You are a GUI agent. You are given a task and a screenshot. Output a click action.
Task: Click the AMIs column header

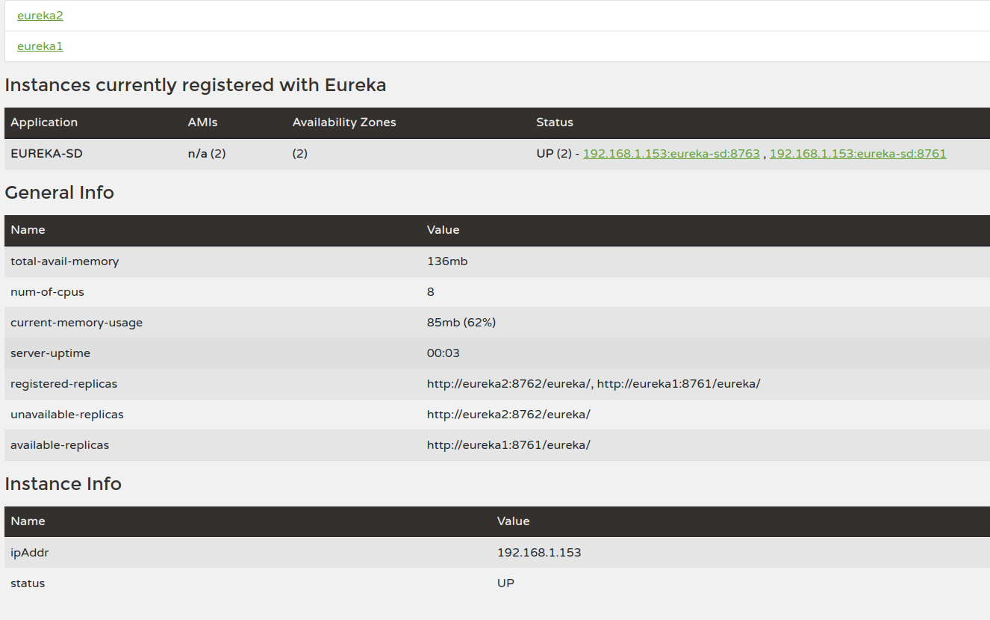(202, 123)
